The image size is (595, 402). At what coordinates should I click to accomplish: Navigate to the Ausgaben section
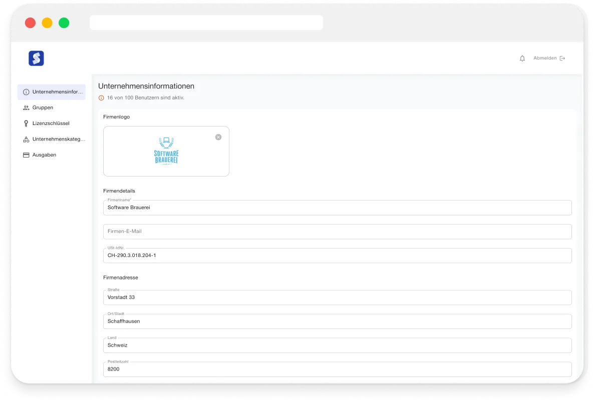[44, 155]
